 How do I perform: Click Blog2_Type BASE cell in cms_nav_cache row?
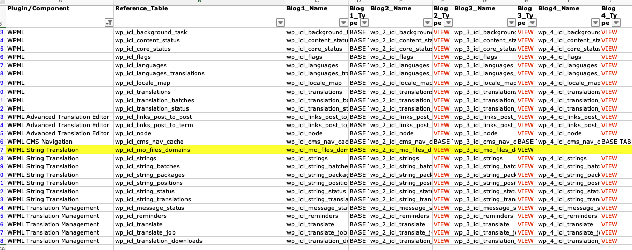click(443, 142)
